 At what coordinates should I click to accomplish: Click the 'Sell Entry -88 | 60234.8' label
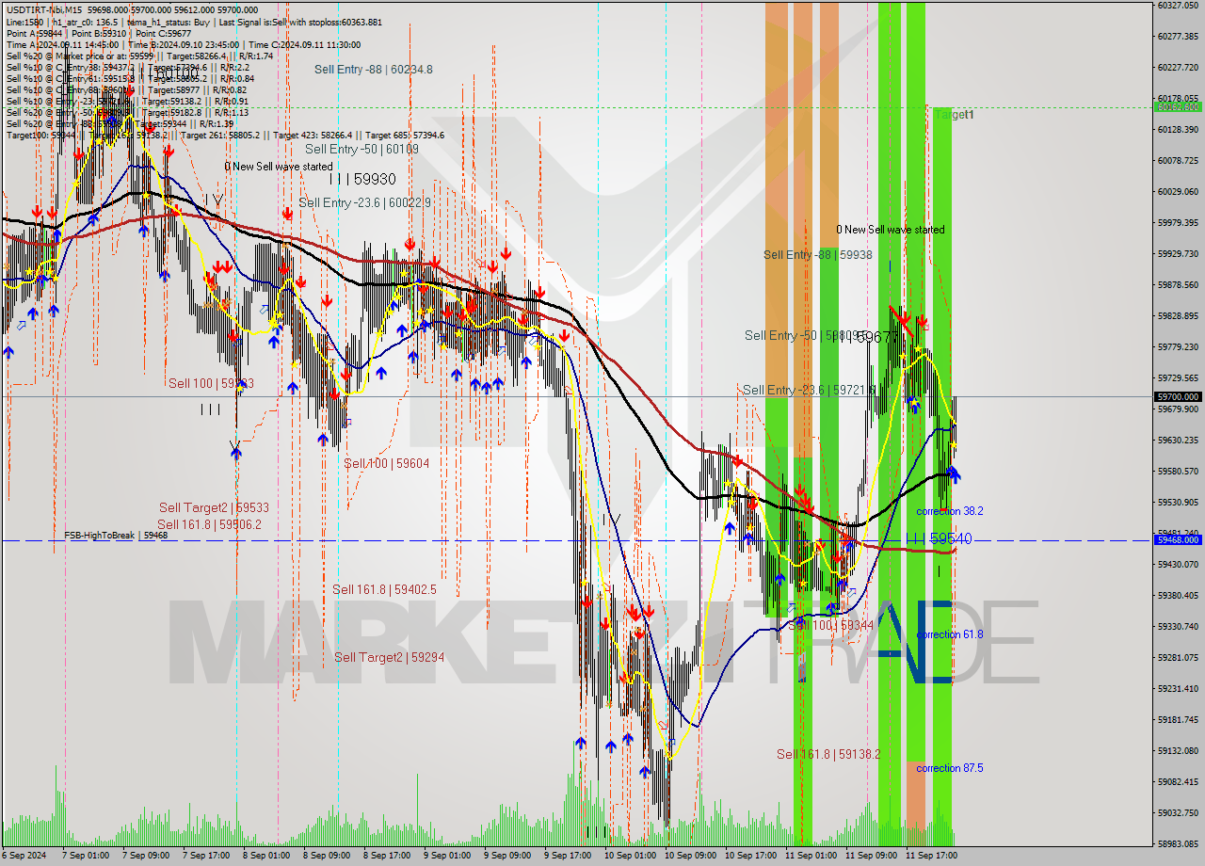(374, 69)
